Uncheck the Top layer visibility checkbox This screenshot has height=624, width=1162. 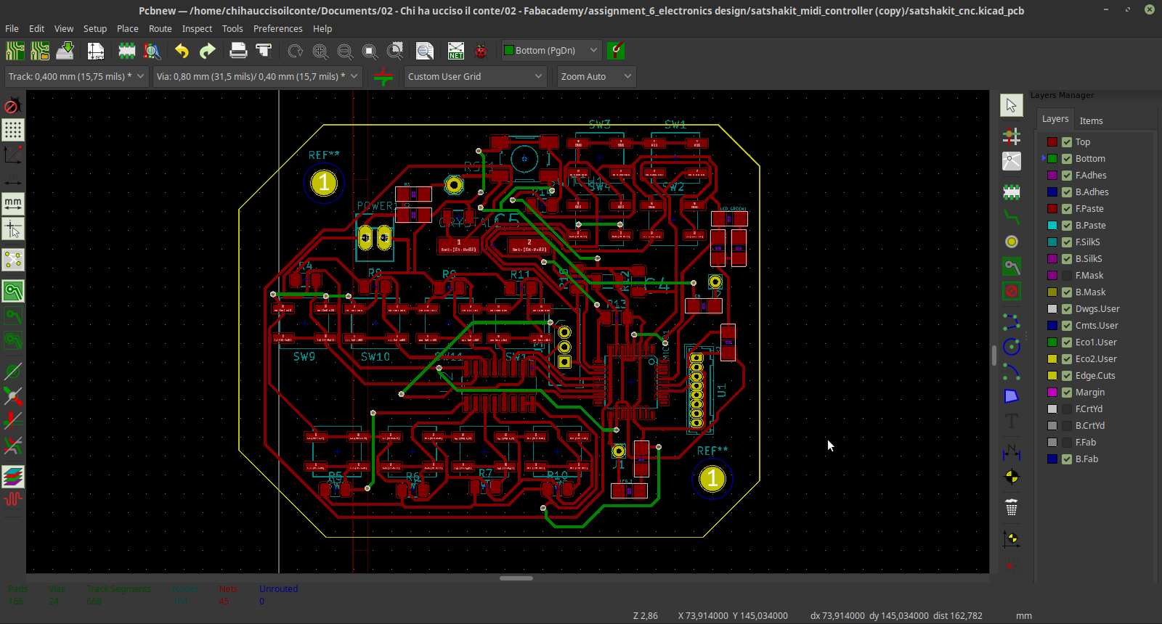(1067, 142)
